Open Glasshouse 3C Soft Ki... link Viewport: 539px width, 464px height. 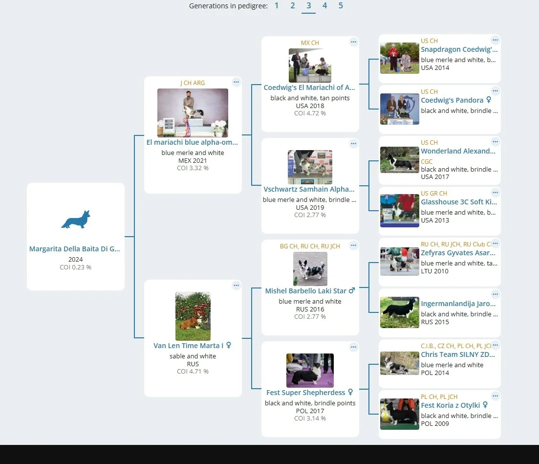[x=459, y=202]
